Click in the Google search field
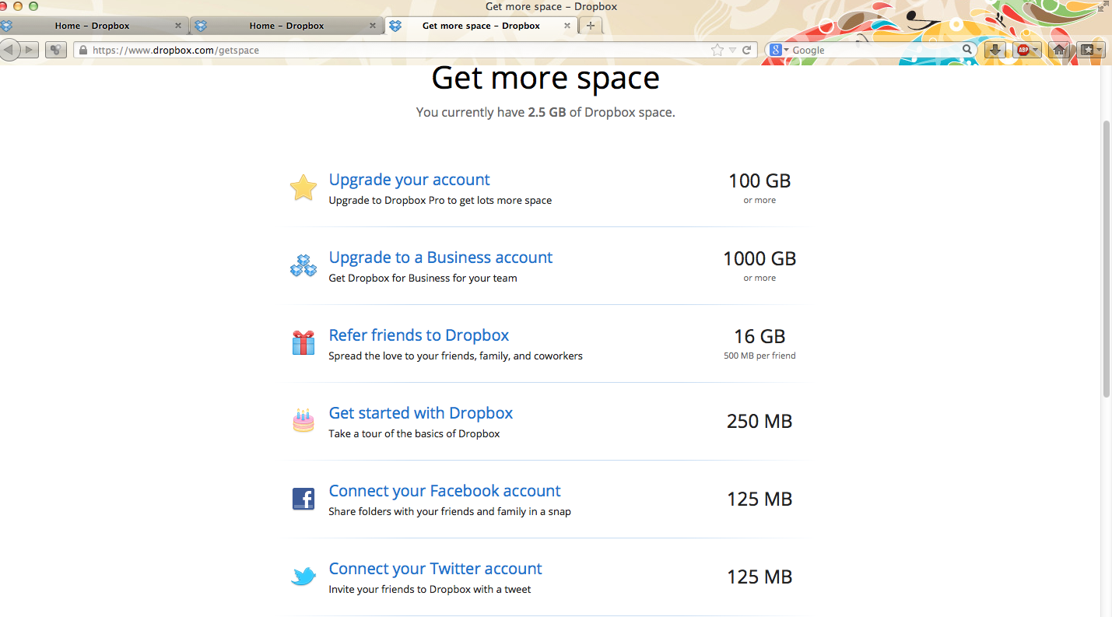This screenshot has height=617, width=1112. (x=875, y=50)
